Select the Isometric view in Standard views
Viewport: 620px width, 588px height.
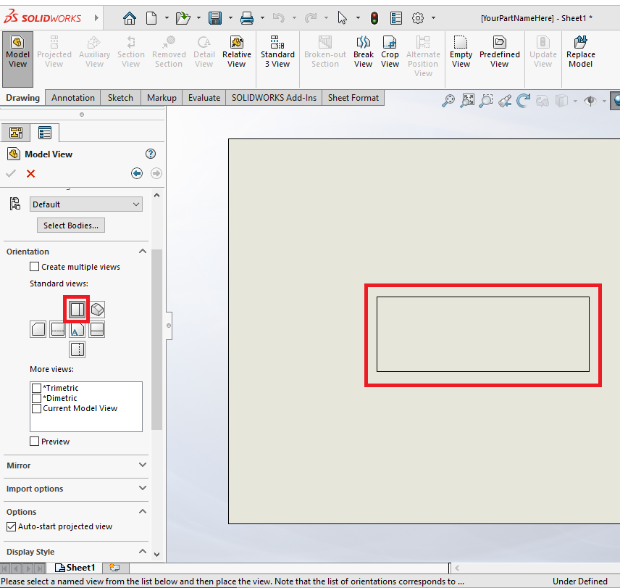coord(97,309)
